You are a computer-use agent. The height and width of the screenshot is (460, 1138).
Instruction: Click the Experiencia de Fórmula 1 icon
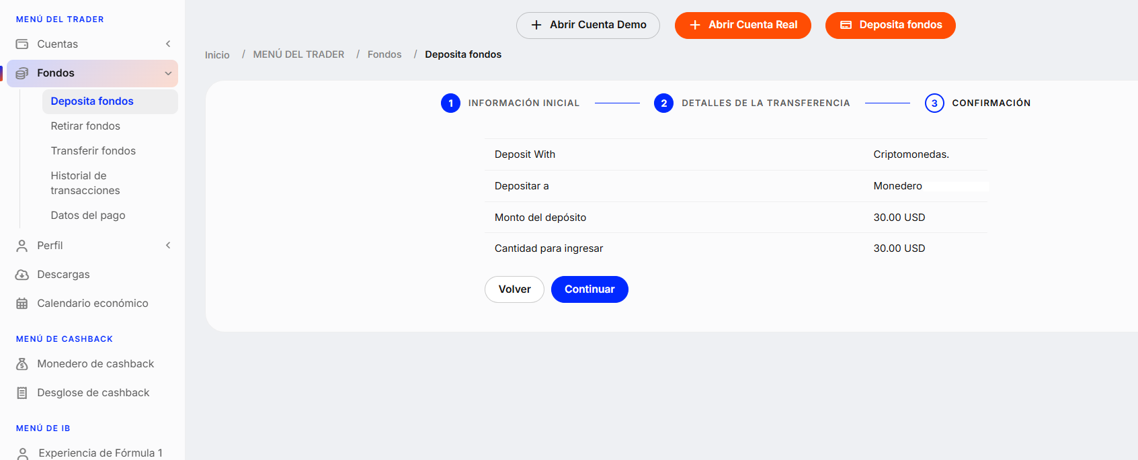coord(22,453)
